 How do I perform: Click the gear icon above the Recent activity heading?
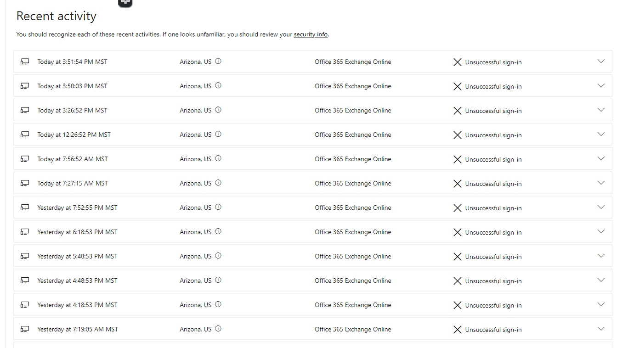125,3
